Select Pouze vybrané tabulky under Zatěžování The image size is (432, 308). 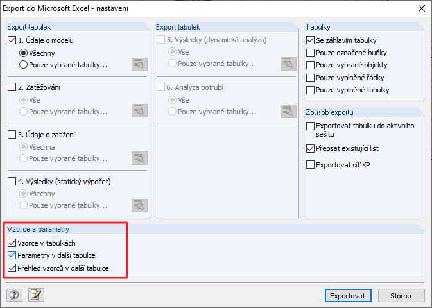[x=23, y=112]
